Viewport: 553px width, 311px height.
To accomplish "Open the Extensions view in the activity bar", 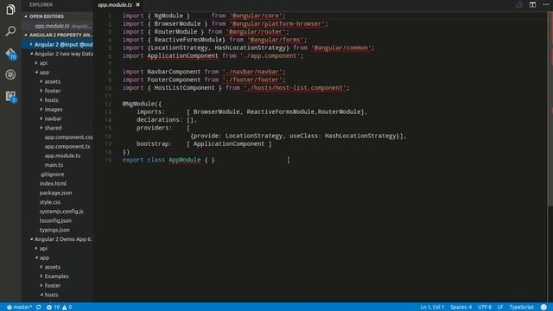I will (x=10, y=96).
